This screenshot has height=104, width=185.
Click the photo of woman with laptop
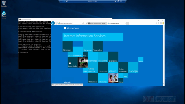click(83, 62)
